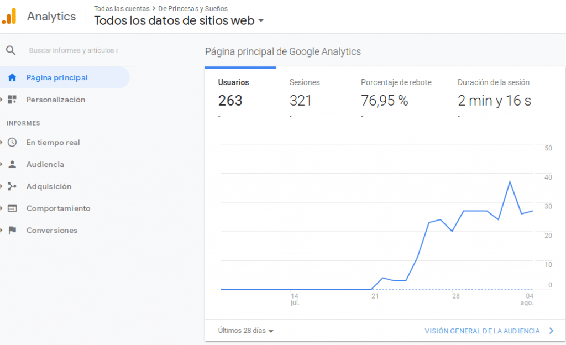Image resolution: width=566 pixels, height=345 pixels.
Task: Click the Todas las cuentas breadcrumb
Action: (122, 8)
